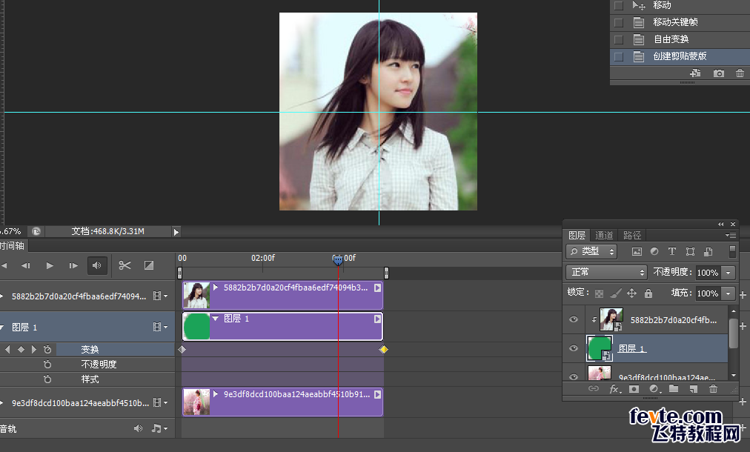Filter layers by pixel image icon
The height and width of the screenshot is (452, 750).
click(x=637, y=252)
